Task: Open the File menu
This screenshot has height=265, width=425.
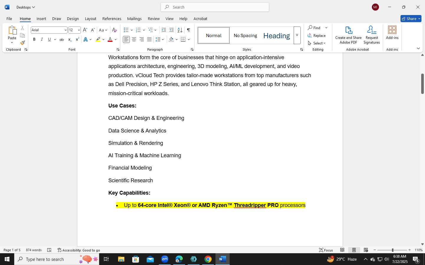Action: point(9,19)
